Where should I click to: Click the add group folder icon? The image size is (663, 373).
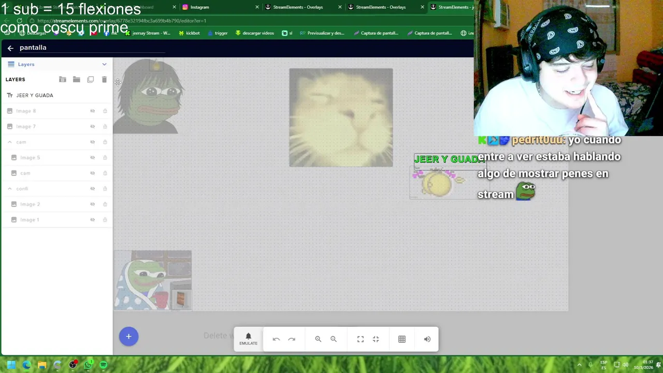pos(63,79)
